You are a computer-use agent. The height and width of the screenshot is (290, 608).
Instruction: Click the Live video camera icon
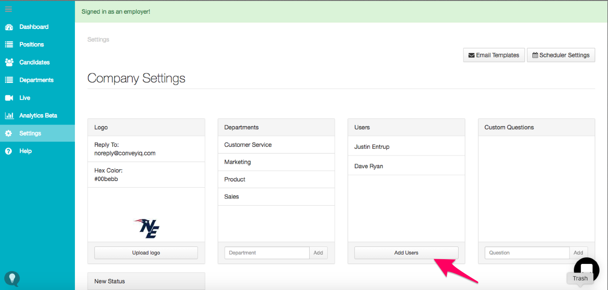9,98
